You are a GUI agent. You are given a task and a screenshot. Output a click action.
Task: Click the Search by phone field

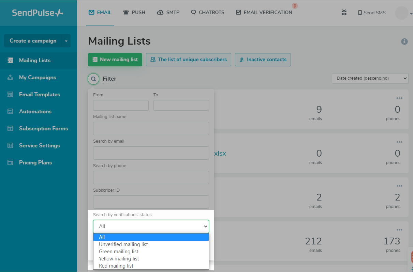tap(151, 178)
